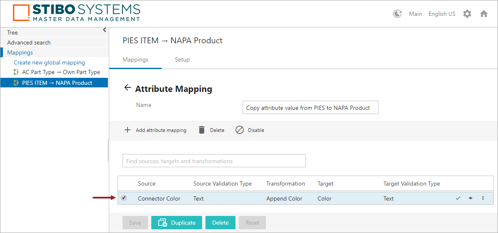Uncheck the Connector Color row checkbox
This screenshot has width=498, height=233.
pyautogui.click(x=124, y=198)
